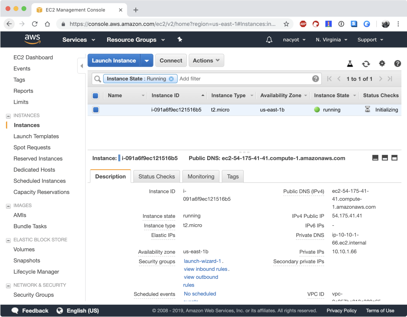This screenshot has width=407, height=317.
Task: Go to next page of results
Action: [x=381, y=79]
